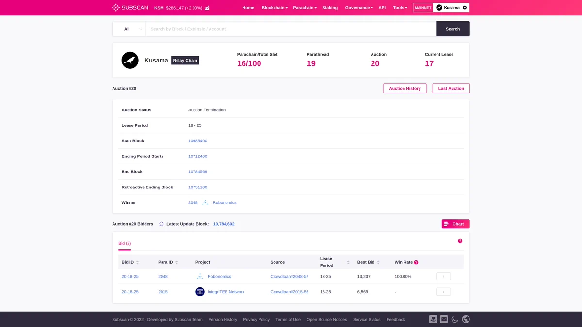Viewport: 582px width, 327px height.
Task: Click the Robonomics logo in the bid table
Action: click(200, 276)
